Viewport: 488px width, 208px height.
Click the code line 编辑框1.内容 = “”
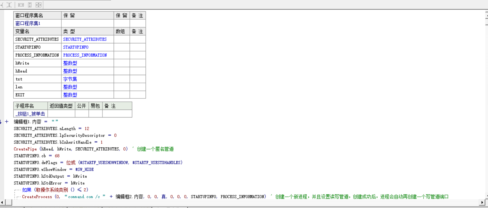(36, 122)
